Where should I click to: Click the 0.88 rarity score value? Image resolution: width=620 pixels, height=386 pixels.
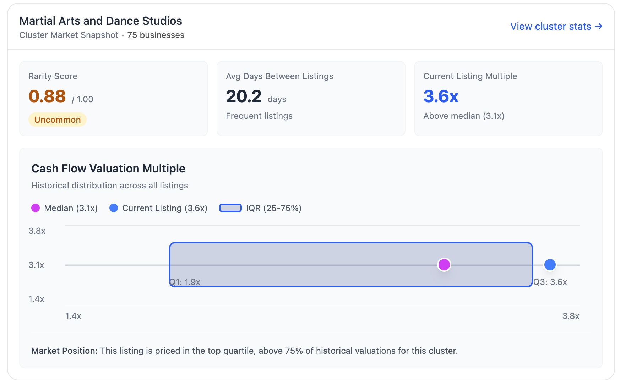click(x=47, y=96)
